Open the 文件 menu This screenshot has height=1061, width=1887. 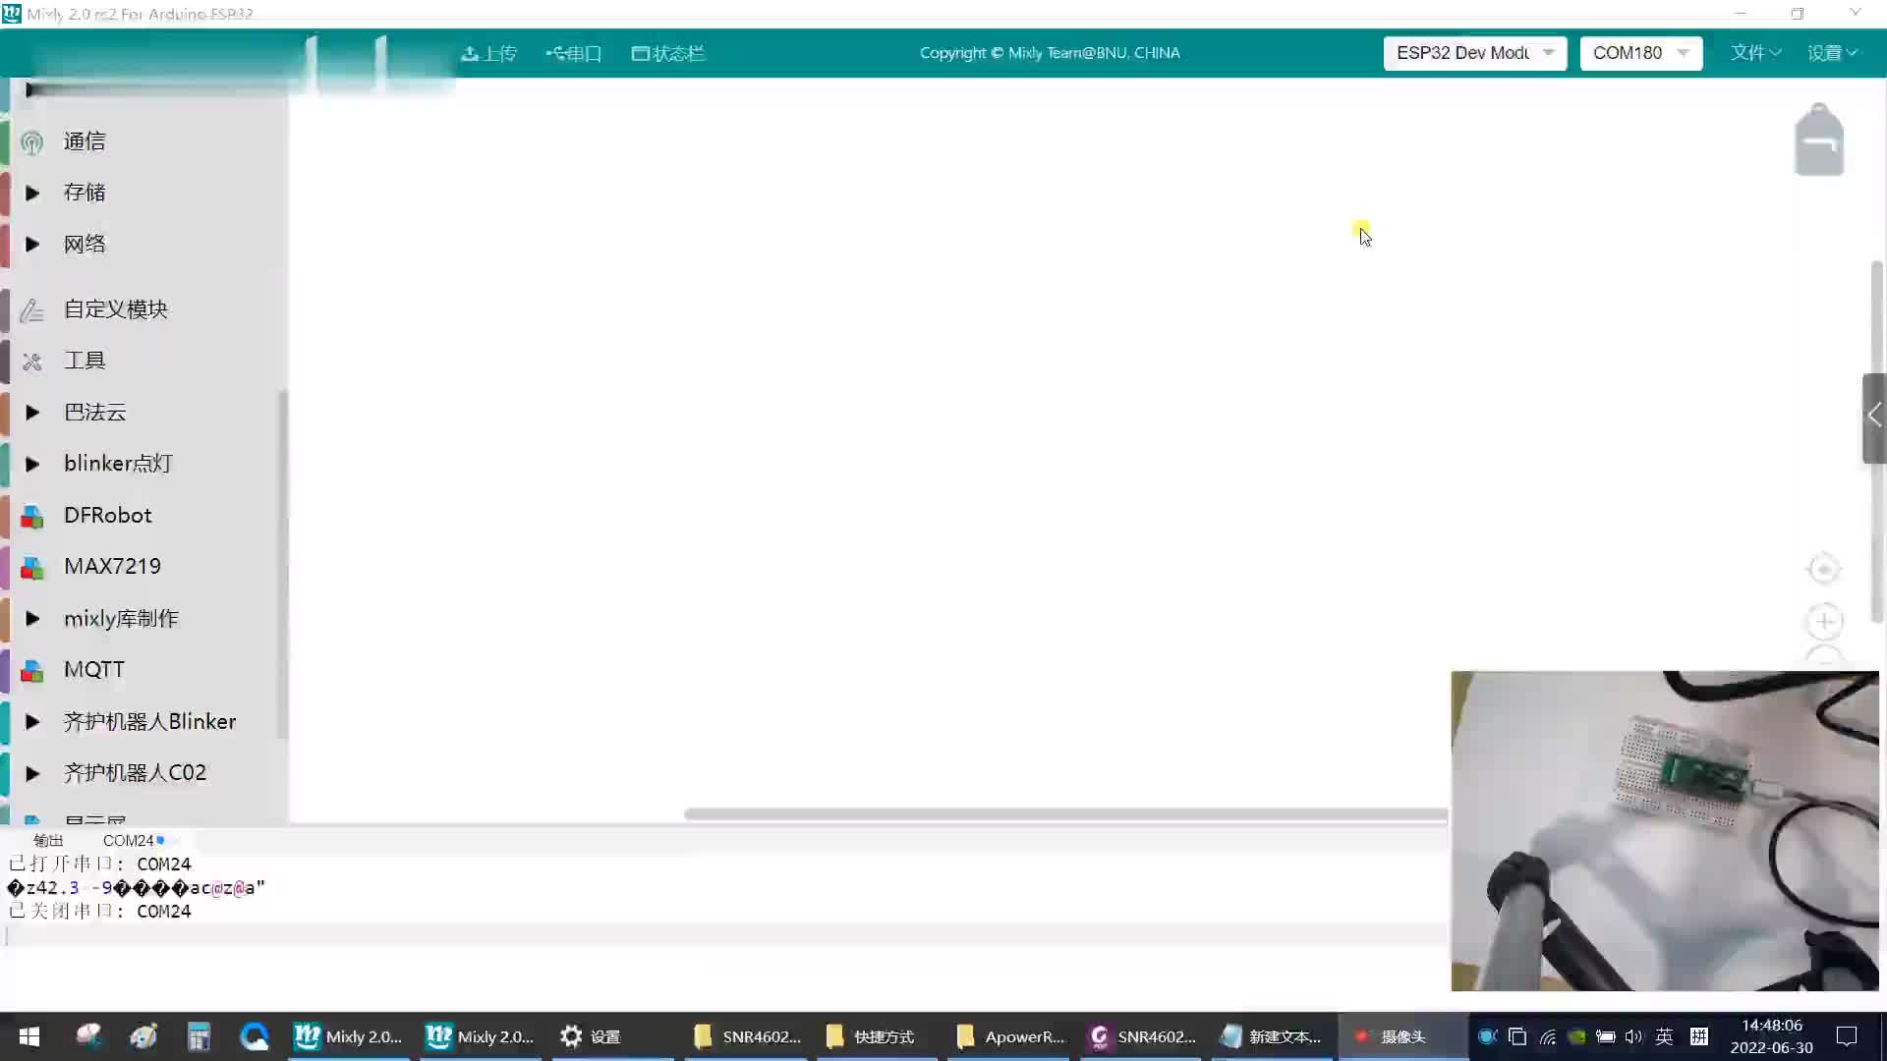pos(1754,53)
